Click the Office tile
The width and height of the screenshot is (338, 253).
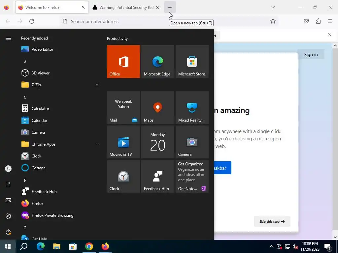click(123, 62)
